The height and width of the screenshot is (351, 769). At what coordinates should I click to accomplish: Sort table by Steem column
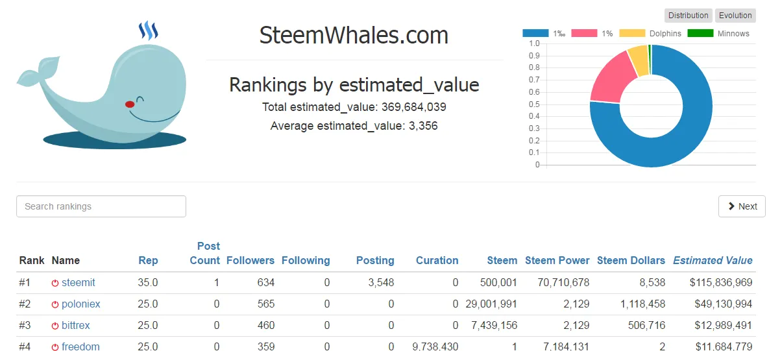pyautogui.click(x=502, y=261)
